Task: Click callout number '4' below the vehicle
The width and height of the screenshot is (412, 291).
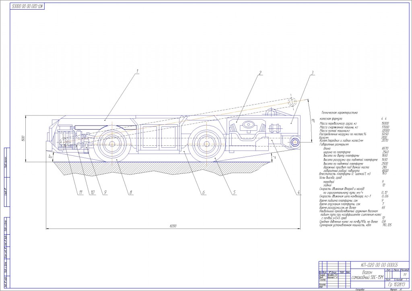Action: [299, 193]
